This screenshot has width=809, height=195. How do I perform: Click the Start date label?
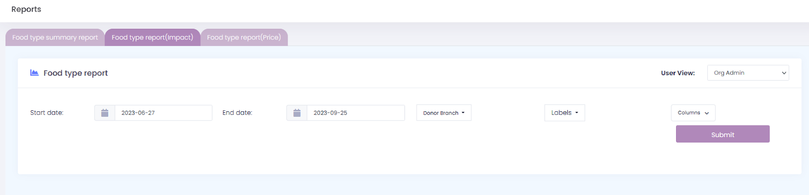[47, 113]
